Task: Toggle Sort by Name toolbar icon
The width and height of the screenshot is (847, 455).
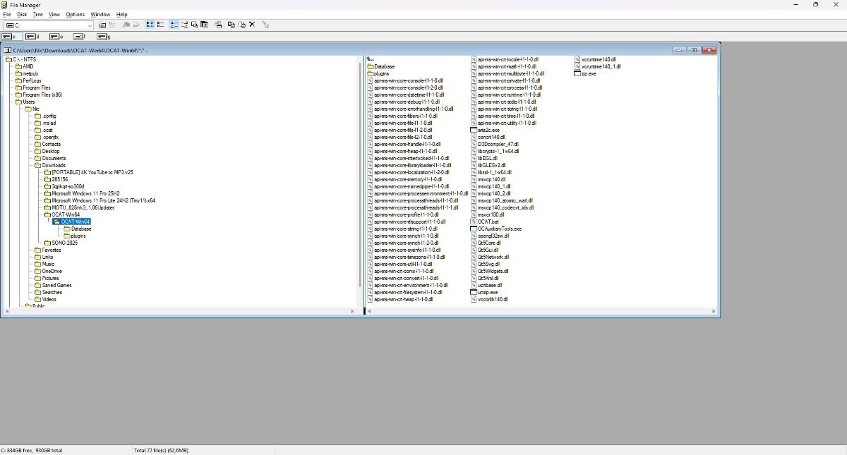Action: [x=174, y=25]
